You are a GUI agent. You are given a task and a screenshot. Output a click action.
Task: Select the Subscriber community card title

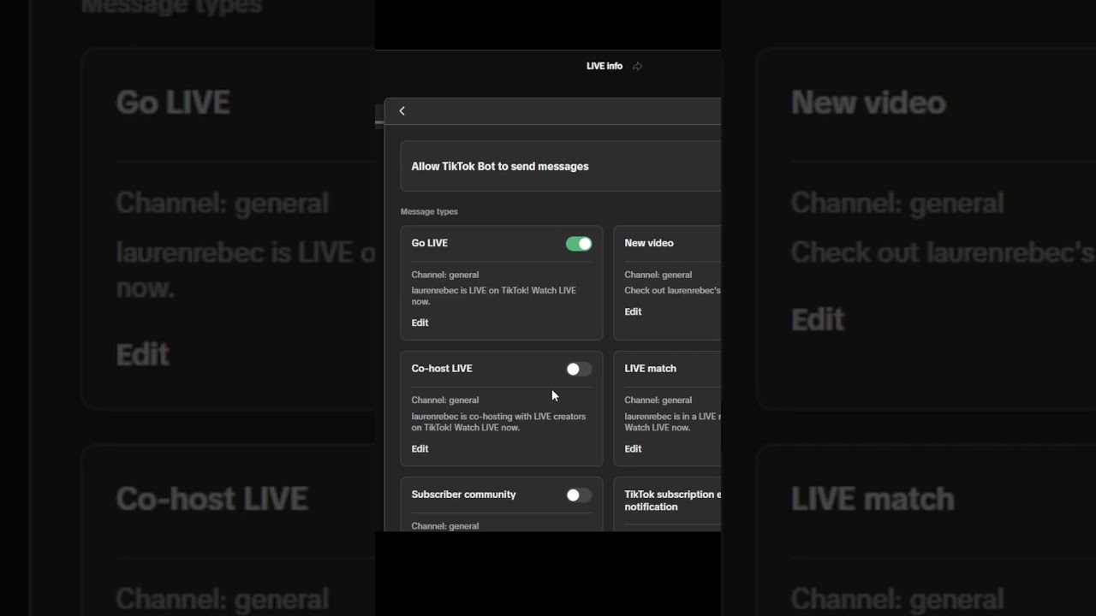pos(463,495)
